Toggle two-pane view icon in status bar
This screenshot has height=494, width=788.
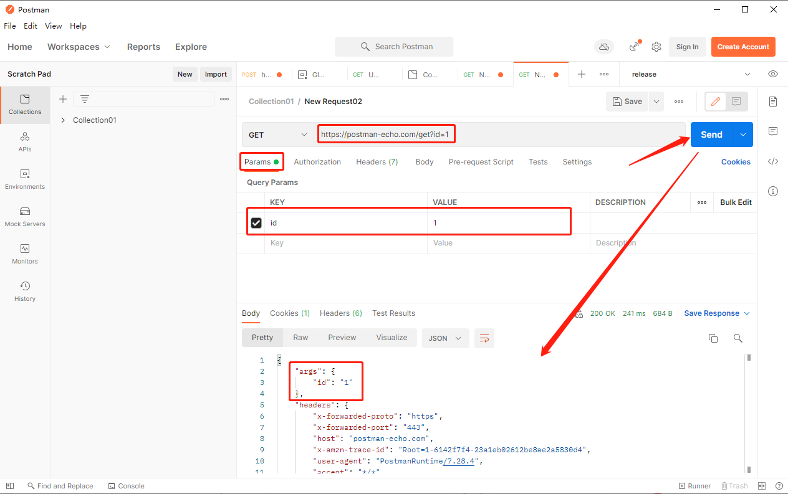pos(762,486)
